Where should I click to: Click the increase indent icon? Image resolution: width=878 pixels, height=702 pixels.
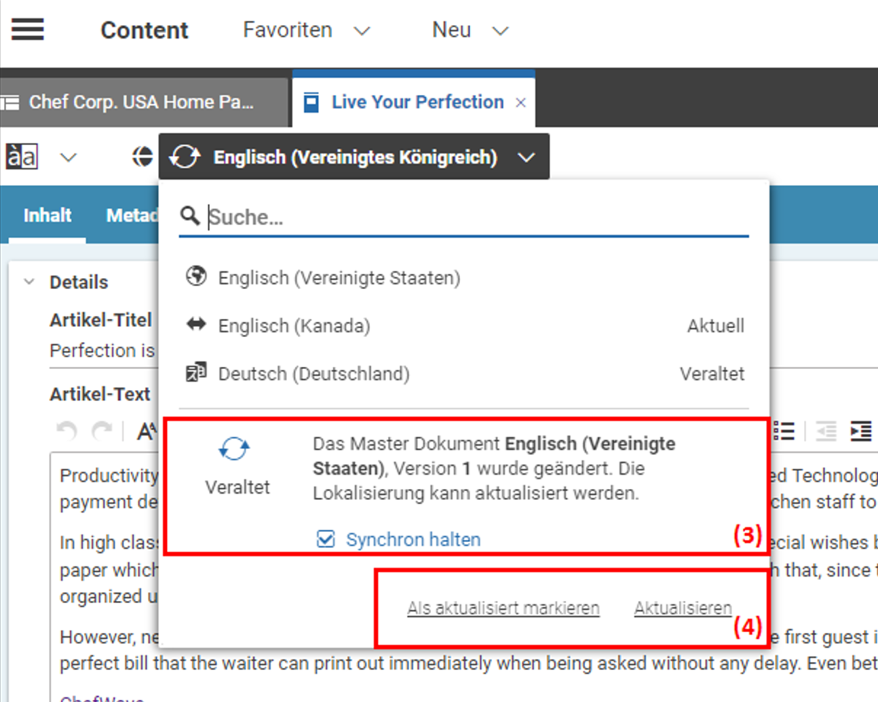click(860, 431)
